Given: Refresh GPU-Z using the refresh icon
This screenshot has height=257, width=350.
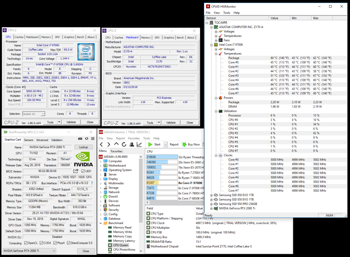Looking at the screenshot, I should pyautogui.click(x=87, y=139).
